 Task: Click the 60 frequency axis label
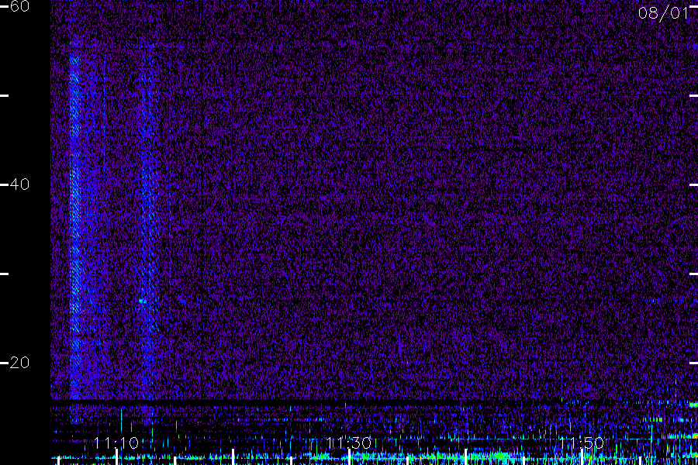coord(19,6)
